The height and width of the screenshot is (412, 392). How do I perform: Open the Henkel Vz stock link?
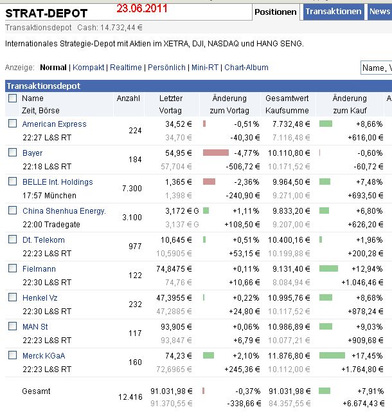40,297
